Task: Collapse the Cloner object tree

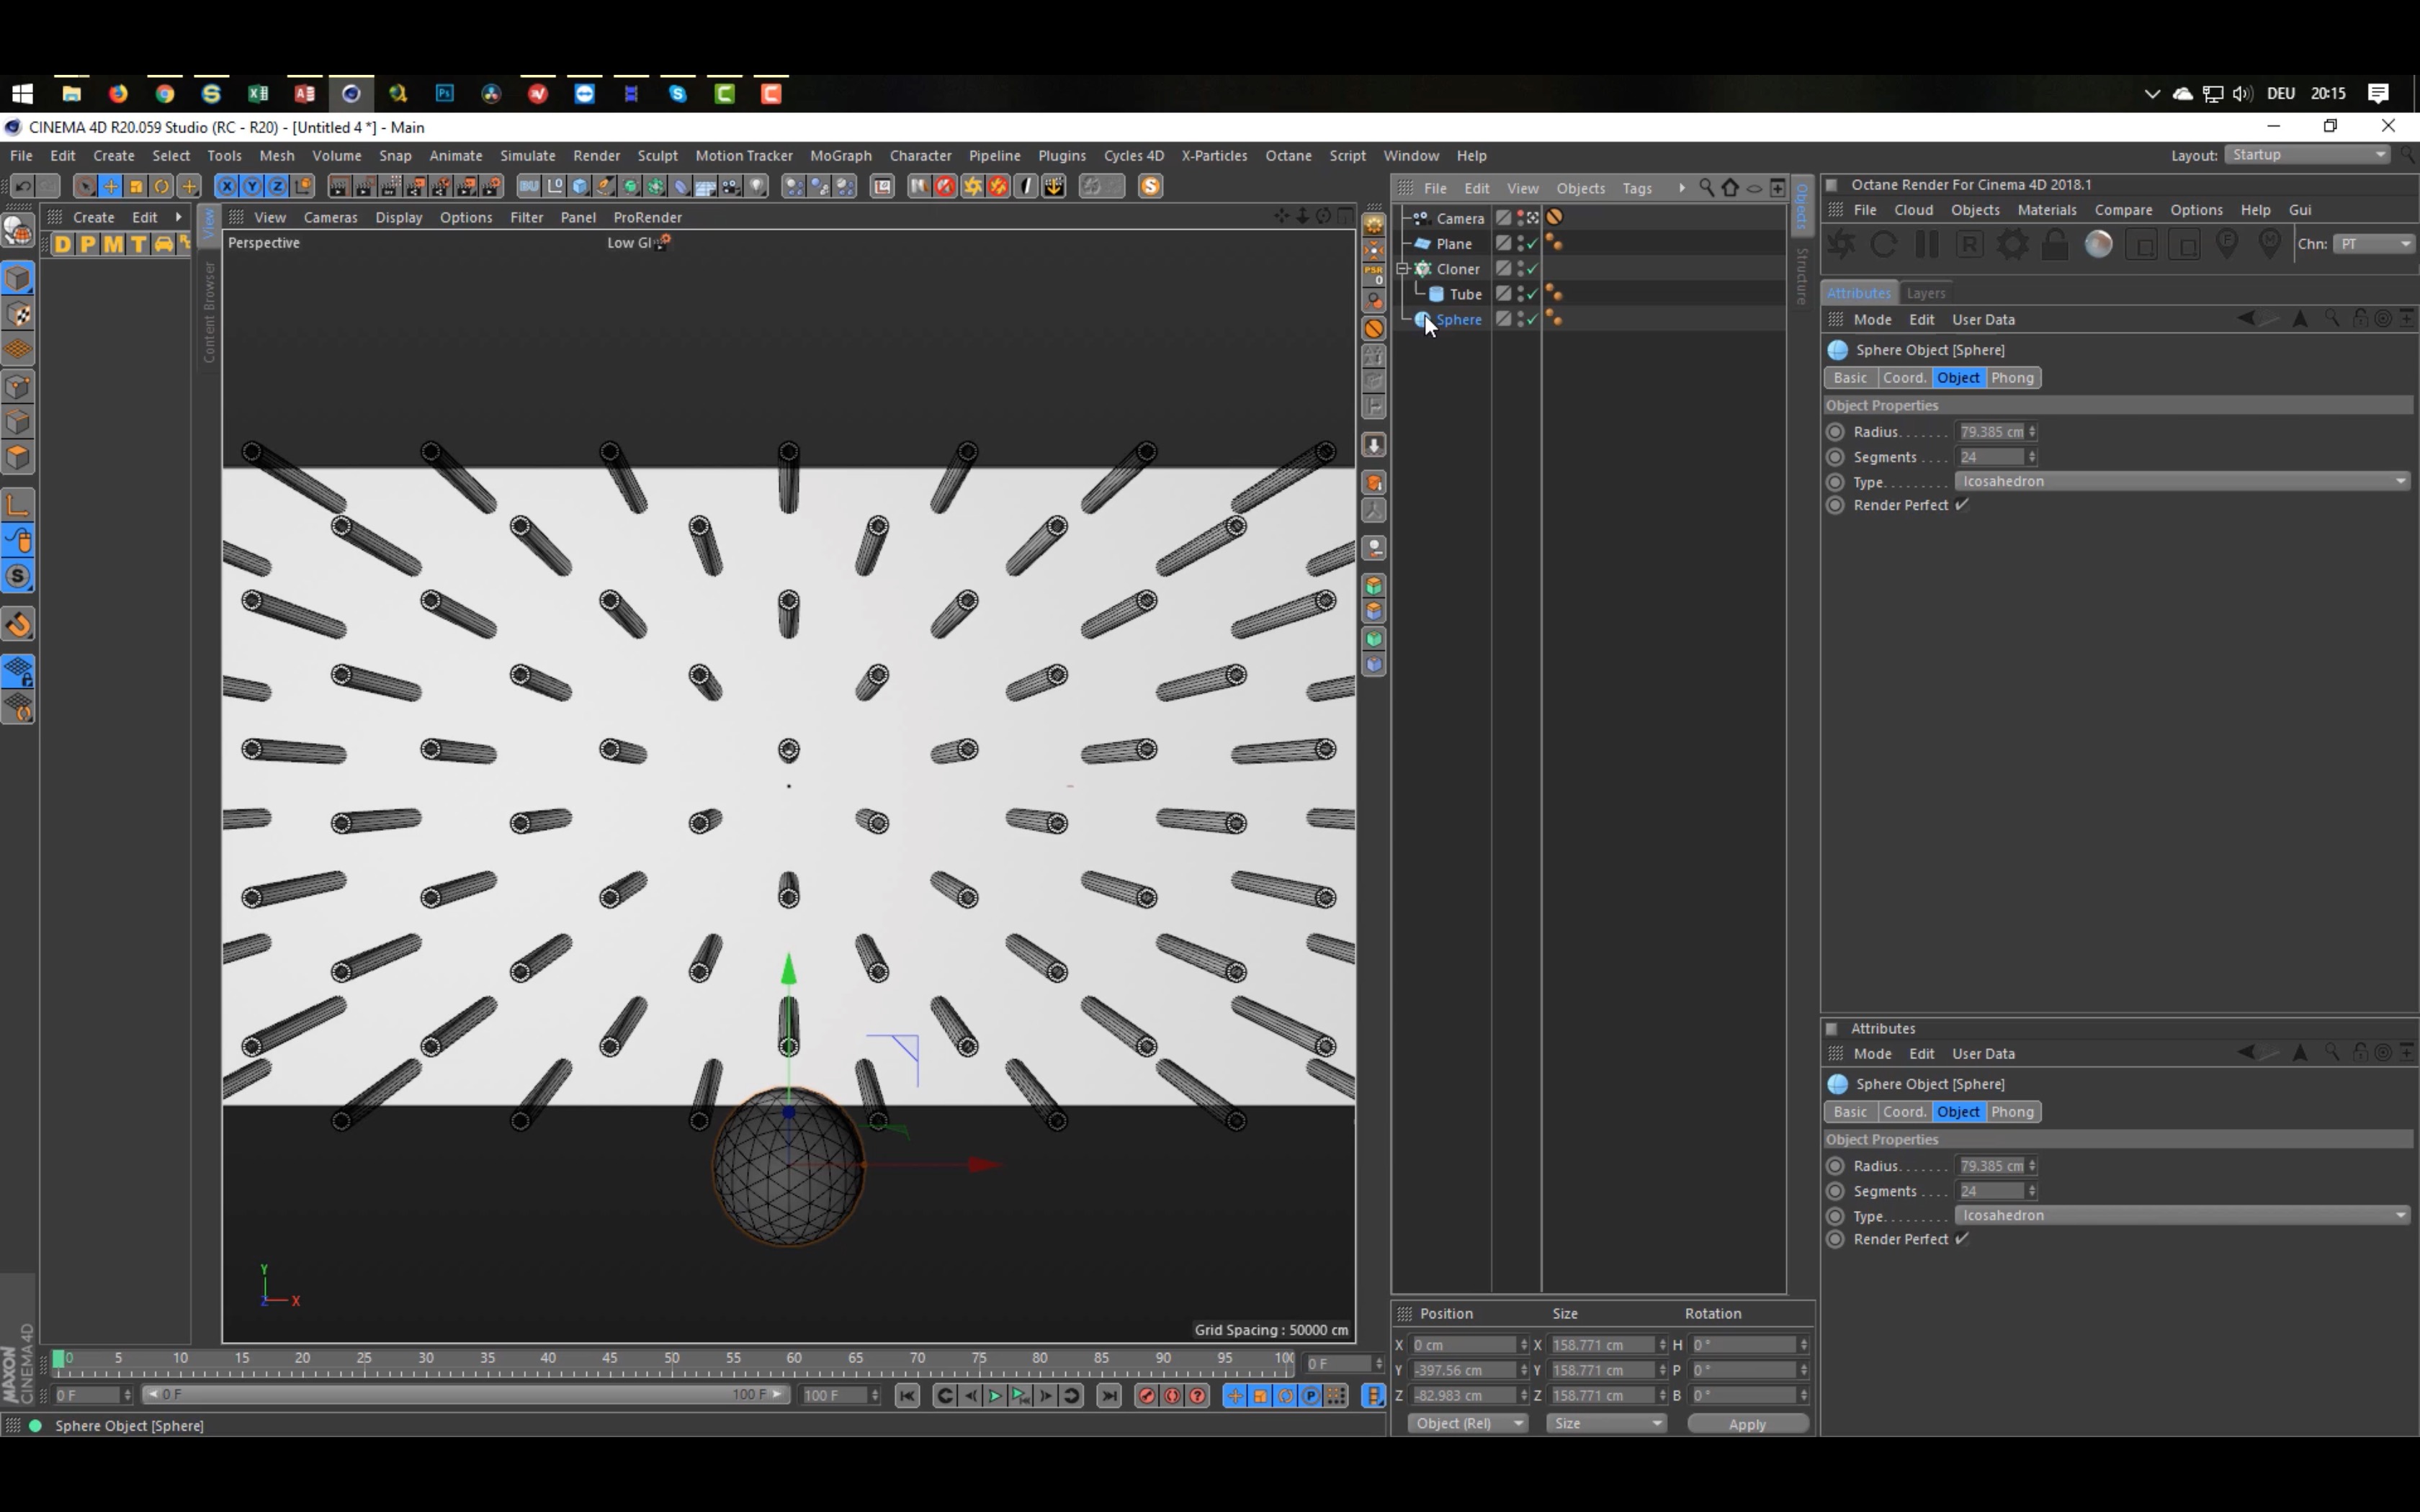Action: [x=1402, y=269]
